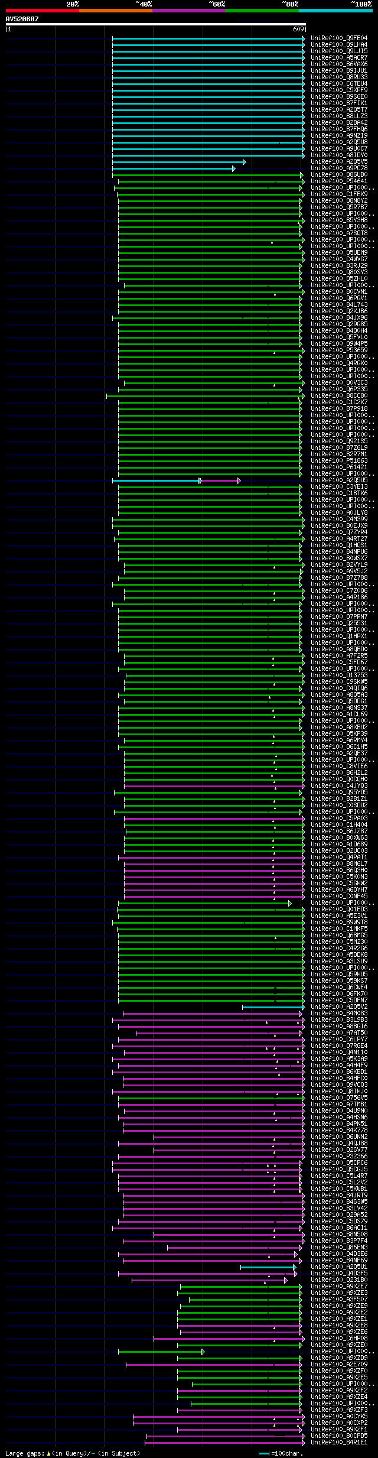Select the UniRef100_A3F507 label
Viewport: 378px width, 1458px height.
[x=339, y=1300]
